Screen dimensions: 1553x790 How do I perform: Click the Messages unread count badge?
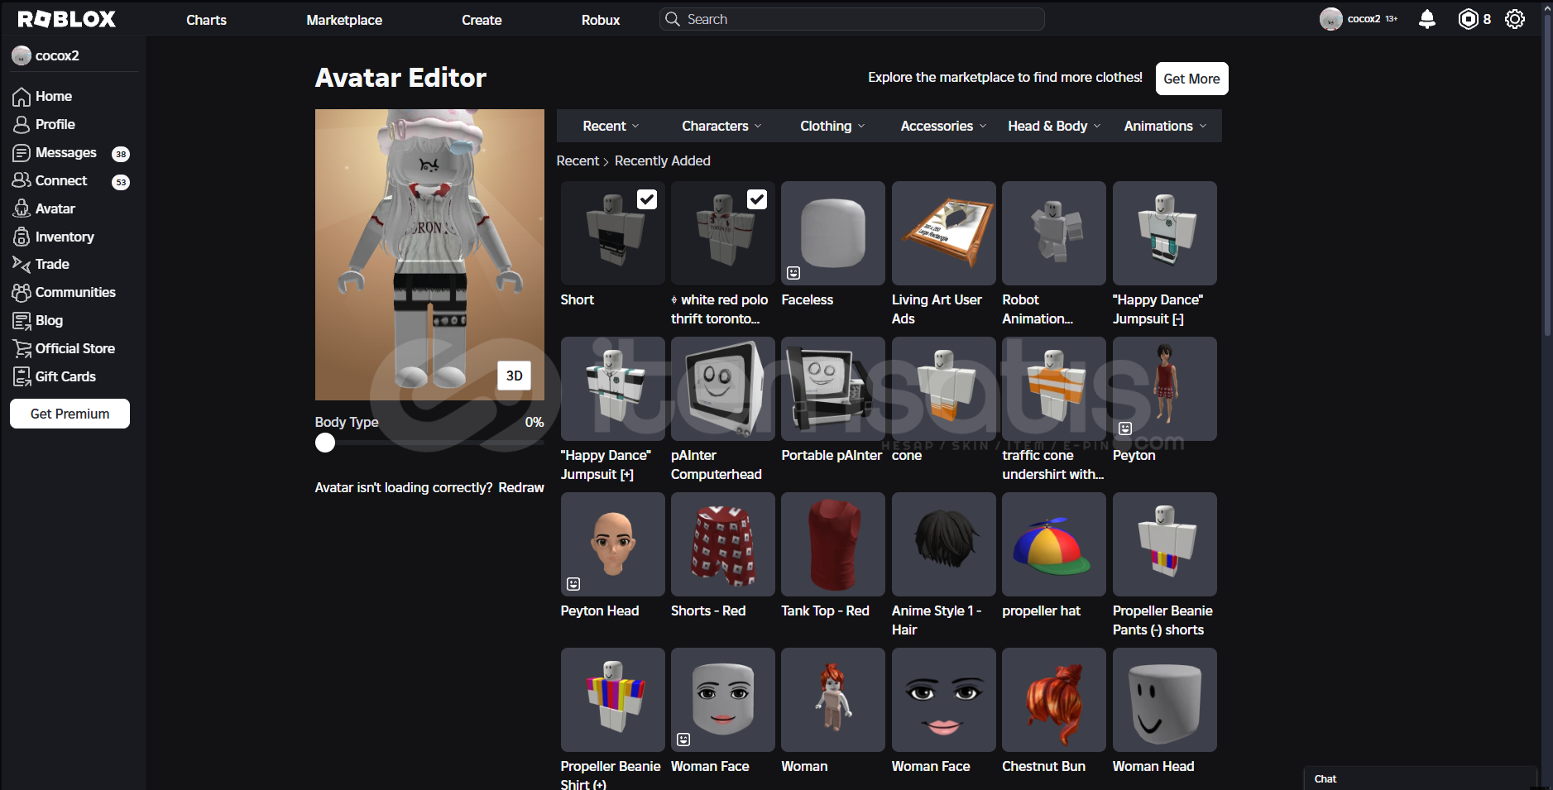click(x=121, y=154)
